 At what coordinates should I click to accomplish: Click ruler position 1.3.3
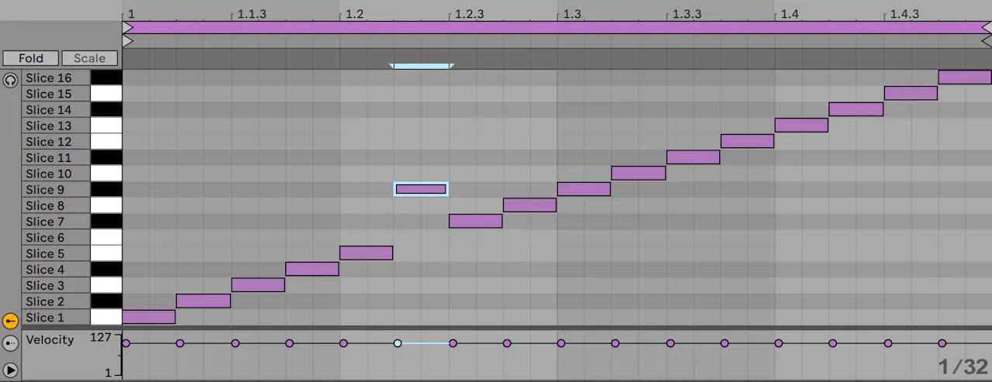coord(687,15)
